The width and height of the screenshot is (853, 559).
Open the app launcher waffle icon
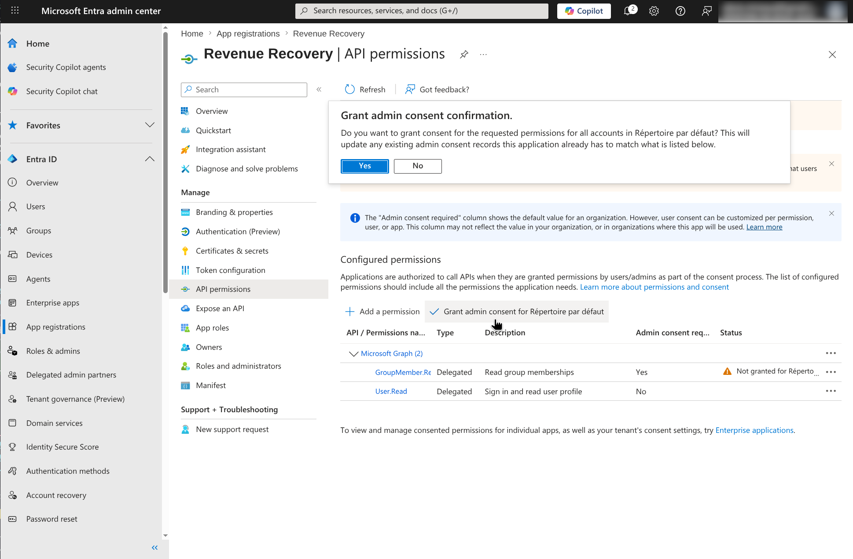point(15,11)
